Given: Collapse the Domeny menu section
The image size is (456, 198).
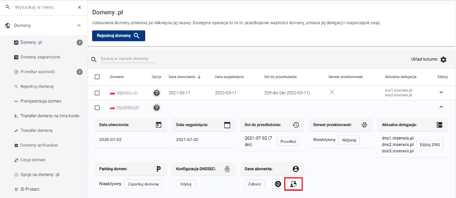Looking at the screenshot, I should coord(79,26).
